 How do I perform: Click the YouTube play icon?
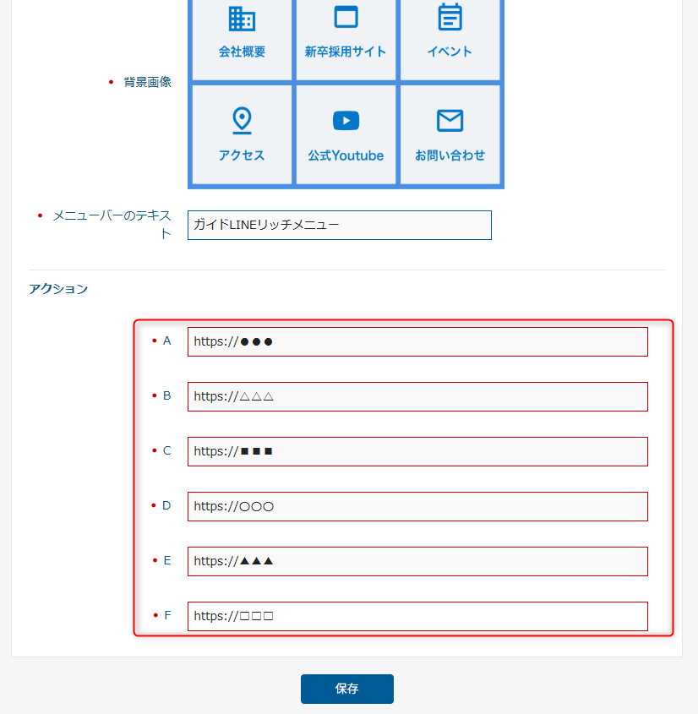[x=346, y=121]
